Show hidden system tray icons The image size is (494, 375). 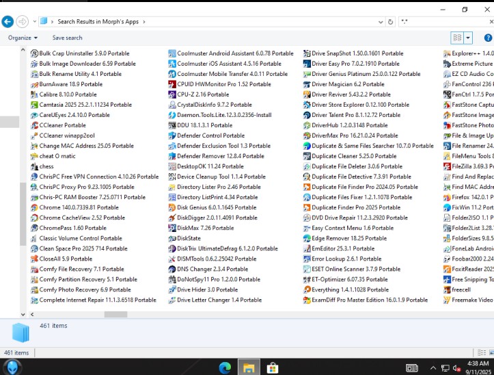pos(433,368)
